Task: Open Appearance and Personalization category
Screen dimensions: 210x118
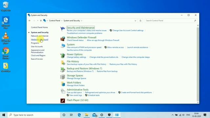Action: [38, 51]
